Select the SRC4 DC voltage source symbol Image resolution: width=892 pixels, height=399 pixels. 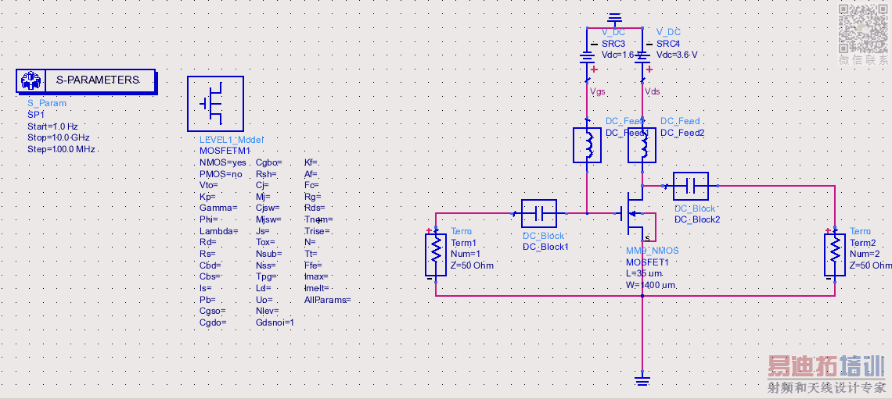click(642, 57)
